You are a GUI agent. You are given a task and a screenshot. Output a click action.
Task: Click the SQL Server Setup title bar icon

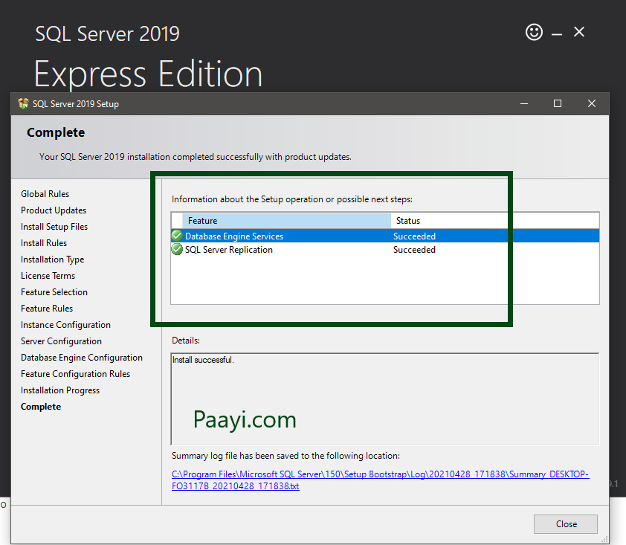[23, 103]
